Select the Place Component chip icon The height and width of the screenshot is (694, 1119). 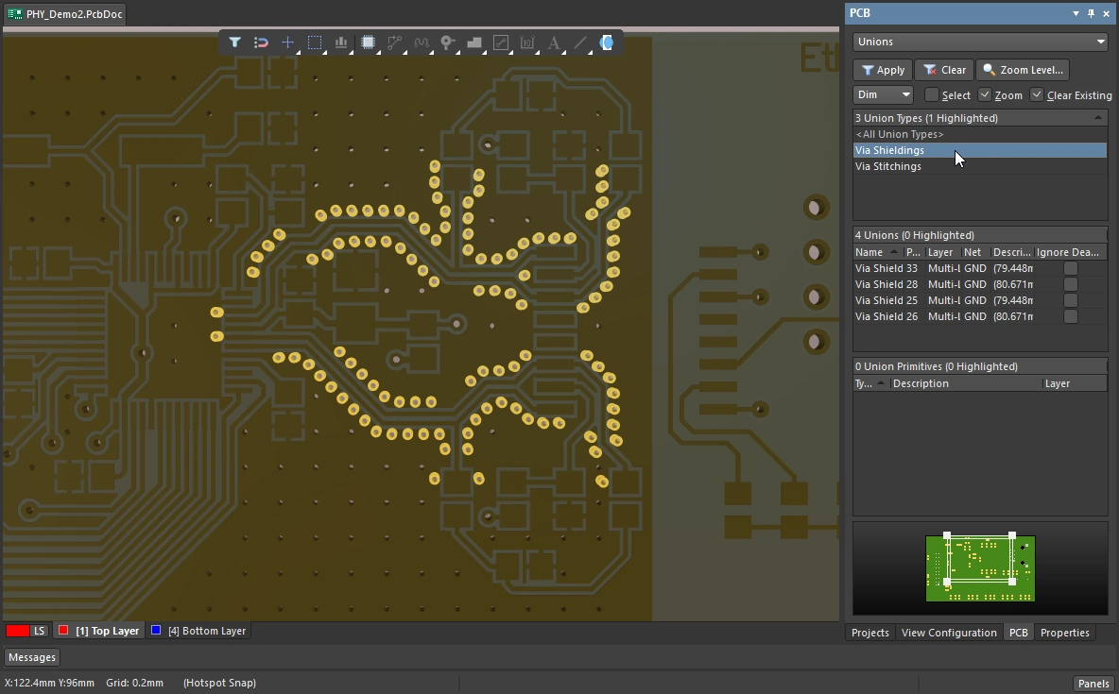click(369, 42)
